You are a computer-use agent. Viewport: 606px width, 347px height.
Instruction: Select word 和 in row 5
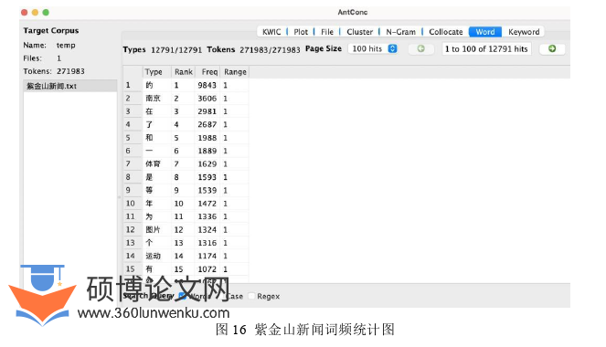[x=149, y=138]
